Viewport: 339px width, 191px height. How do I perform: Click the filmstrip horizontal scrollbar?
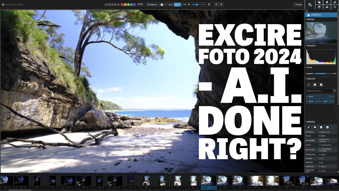20,190
